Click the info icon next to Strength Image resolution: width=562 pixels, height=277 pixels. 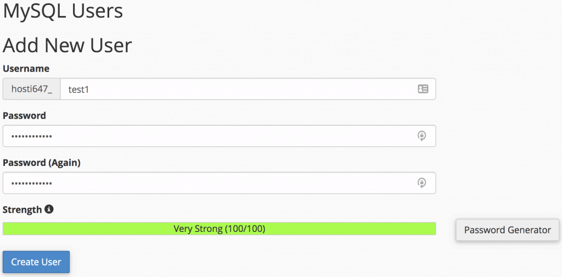(49, 209)
